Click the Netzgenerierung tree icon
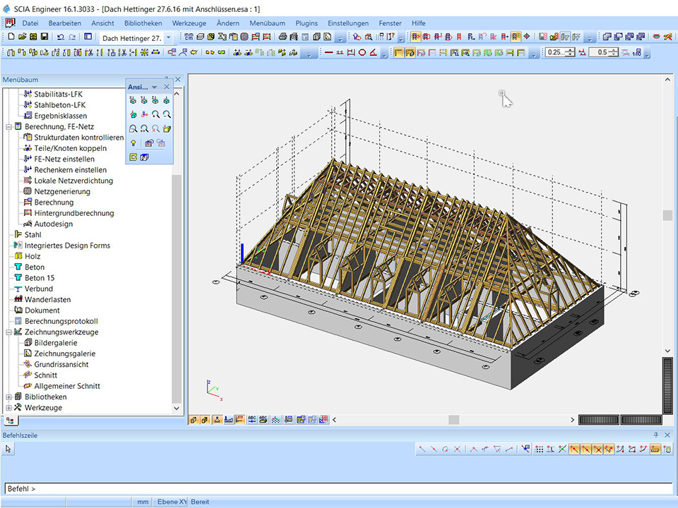The height and width of the screenshot is (508, 678). click(28, 191)
